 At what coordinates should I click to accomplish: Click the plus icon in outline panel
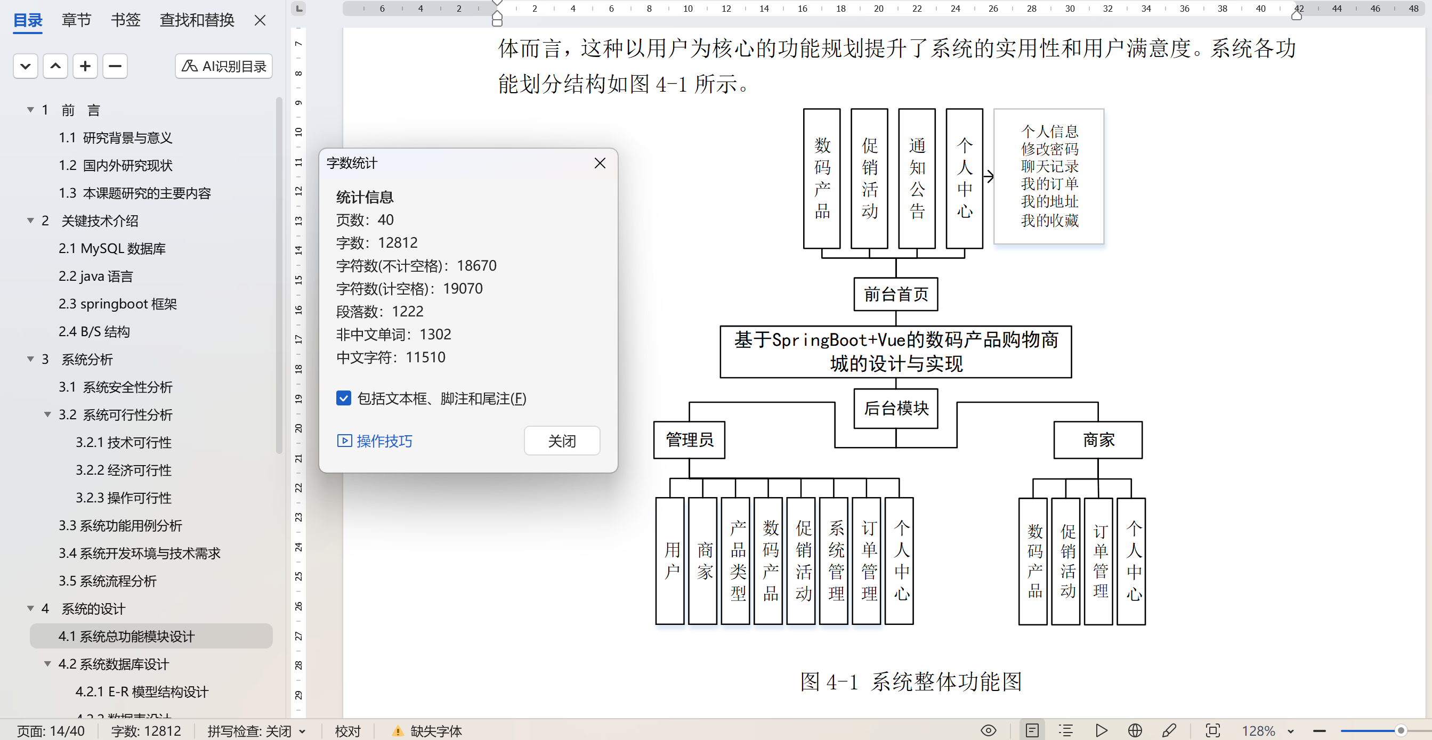coord(85,66)
